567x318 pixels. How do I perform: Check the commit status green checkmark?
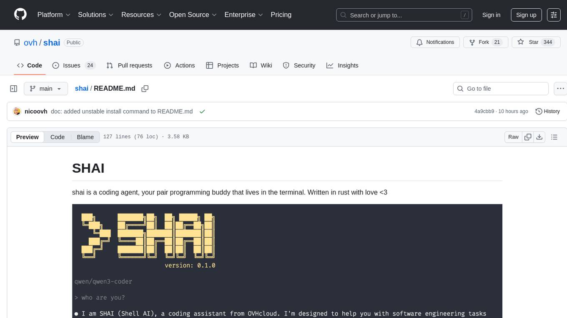click(202, 112)
